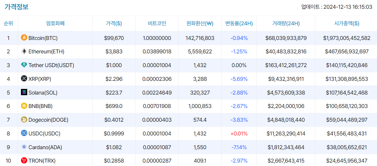This screenshot has height=166, width=377.
Task: Click XRP market cap $131,308,895,553
Action: pos(347,79)
